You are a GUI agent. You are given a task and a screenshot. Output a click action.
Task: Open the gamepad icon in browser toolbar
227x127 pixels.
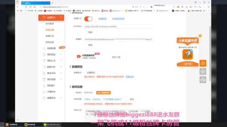(178, 7)
